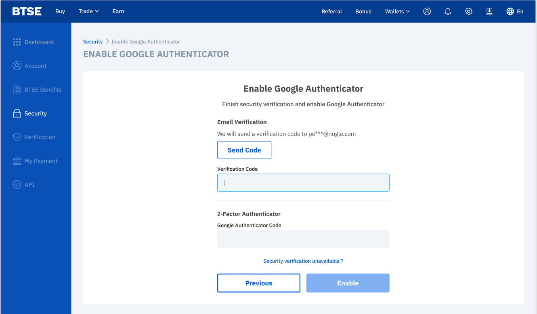Click the Send Code button

click(244, 150)
